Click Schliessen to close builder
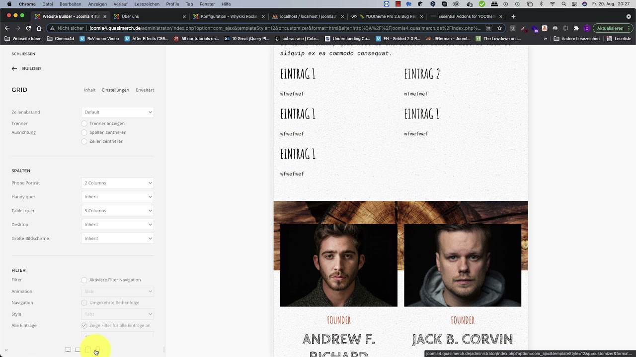This screenshot has width=636, height=357. (x=23, y=54)
